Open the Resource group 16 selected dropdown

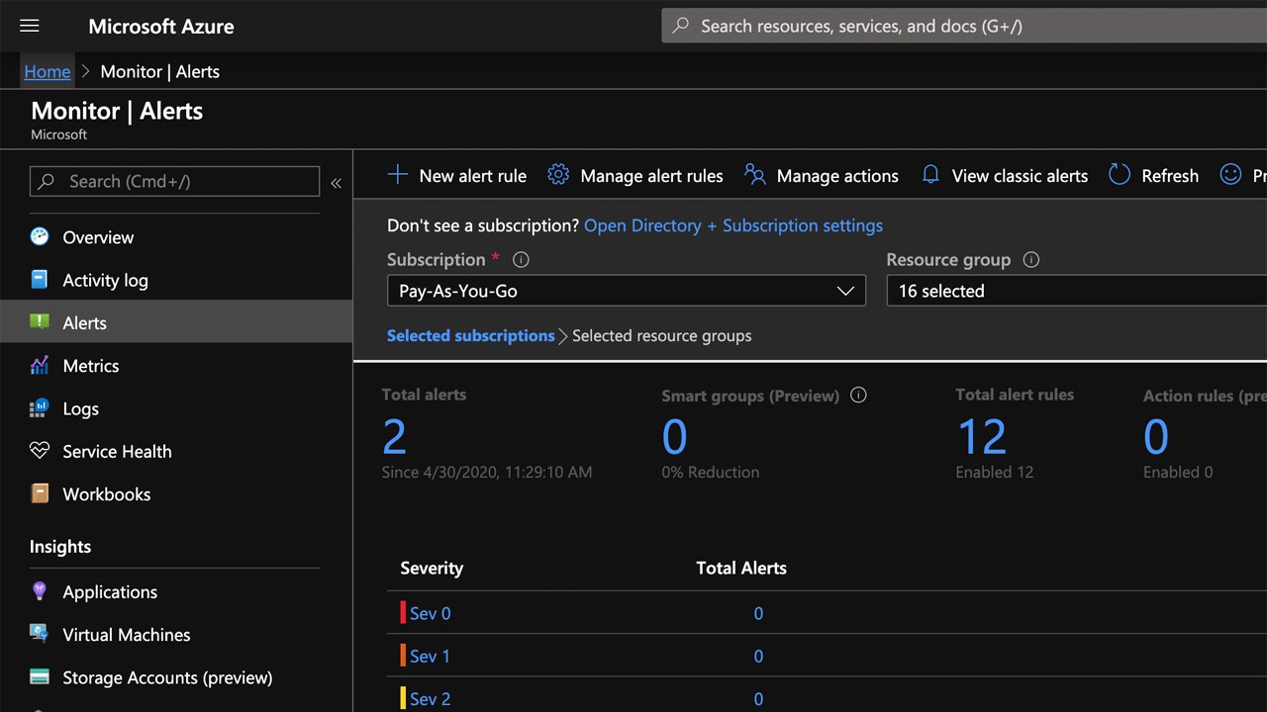point(1077,291)
